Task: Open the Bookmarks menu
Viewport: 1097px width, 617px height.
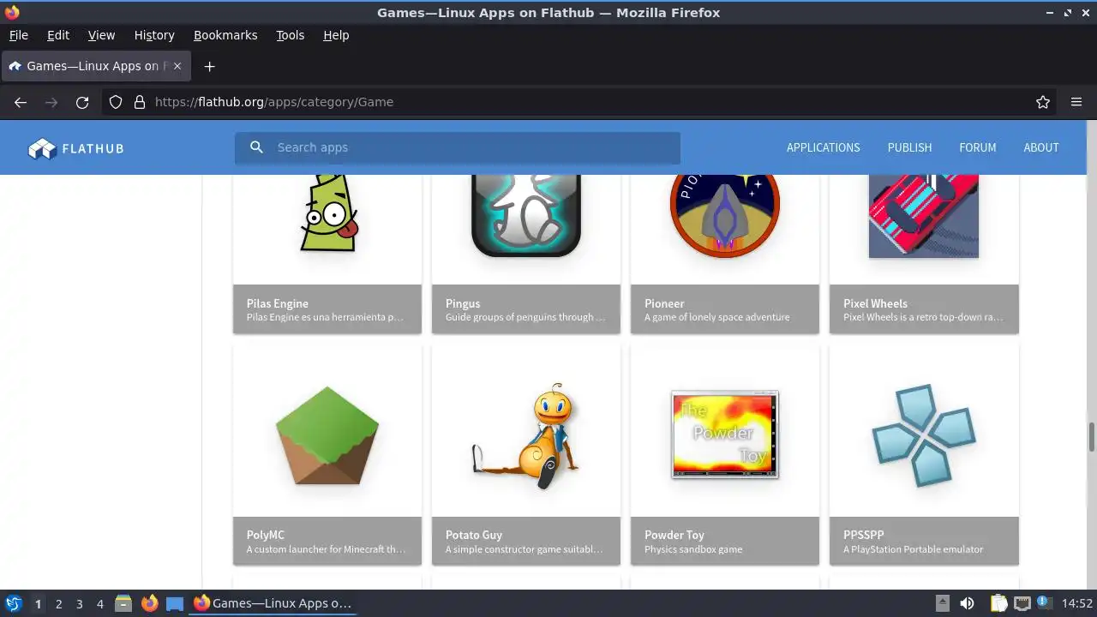Action: [225, 35]
